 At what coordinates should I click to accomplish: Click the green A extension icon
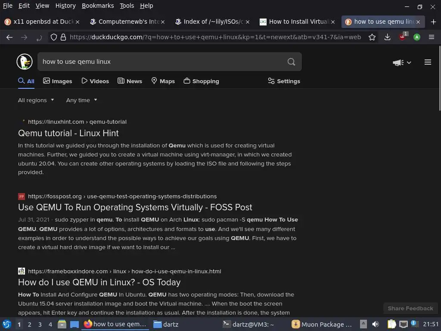coord(417,37)
